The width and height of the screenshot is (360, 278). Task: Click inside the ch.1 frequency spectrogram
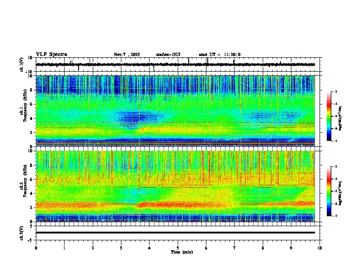point(175,111)
